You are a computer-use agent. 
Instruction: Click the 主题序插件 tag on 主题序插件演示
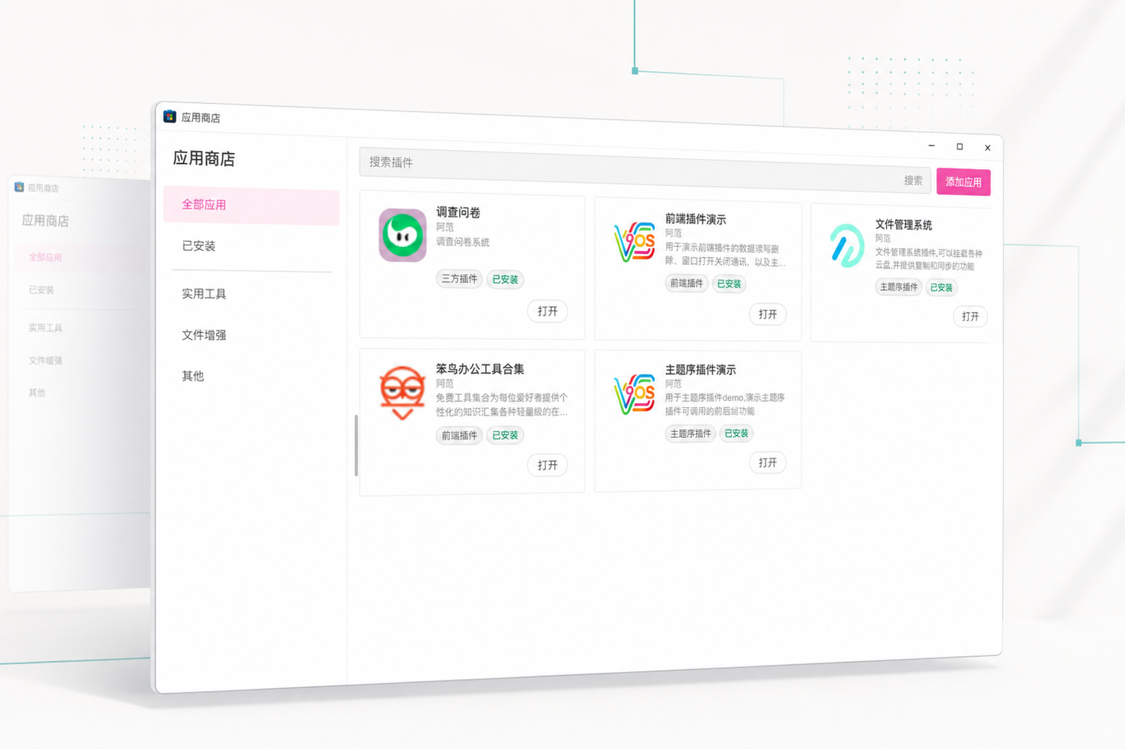coord(691,433)
